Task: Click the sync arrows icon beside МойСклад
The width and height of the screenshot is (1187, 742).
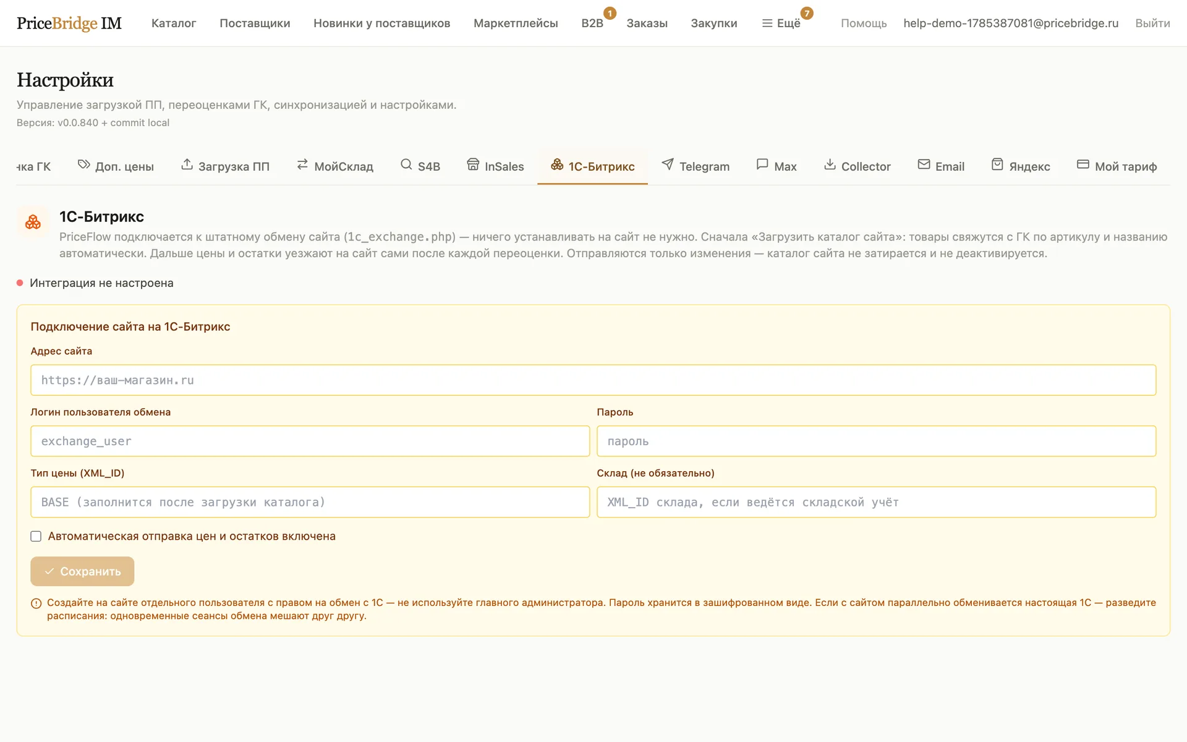Action: point(302,164)
